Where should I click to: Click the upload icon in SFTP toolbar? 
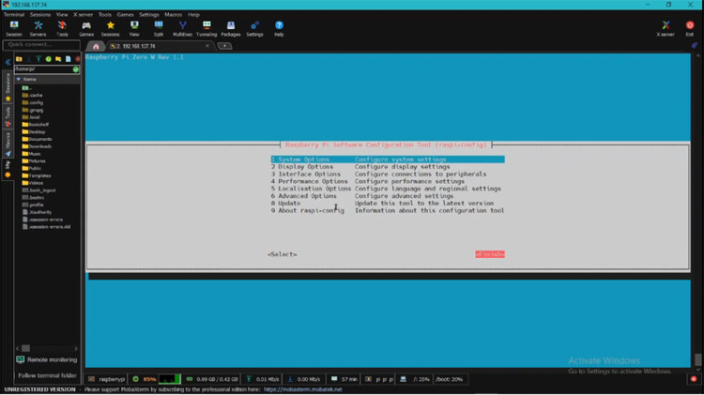tap(38, 59)
